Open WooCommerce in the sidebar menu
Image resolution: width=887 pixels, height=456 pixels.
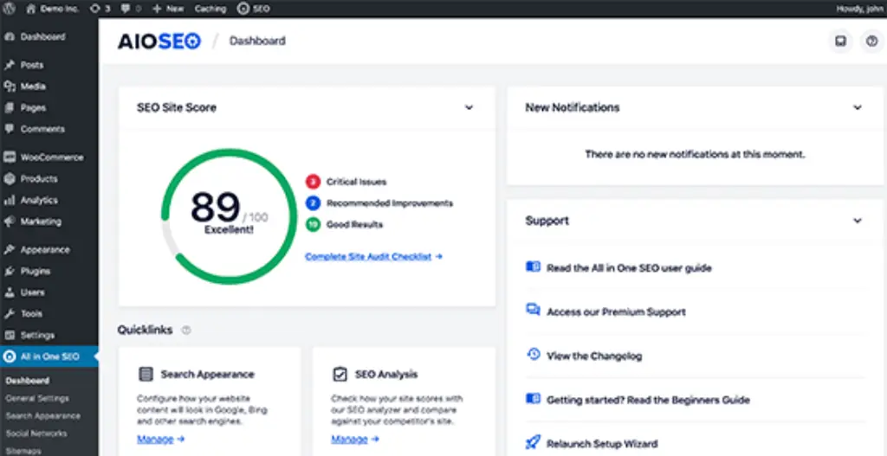tap(52, 157)
